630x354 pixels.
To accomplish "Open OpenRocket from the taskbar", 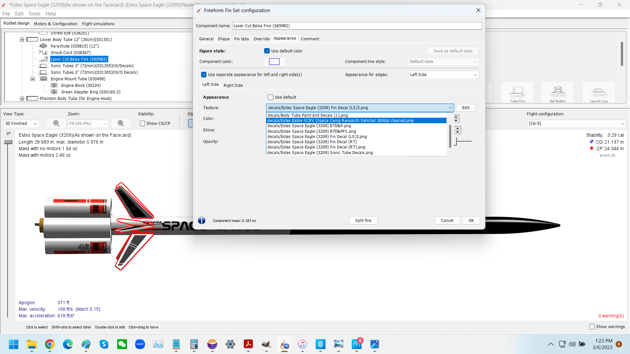I will point(284,344).
